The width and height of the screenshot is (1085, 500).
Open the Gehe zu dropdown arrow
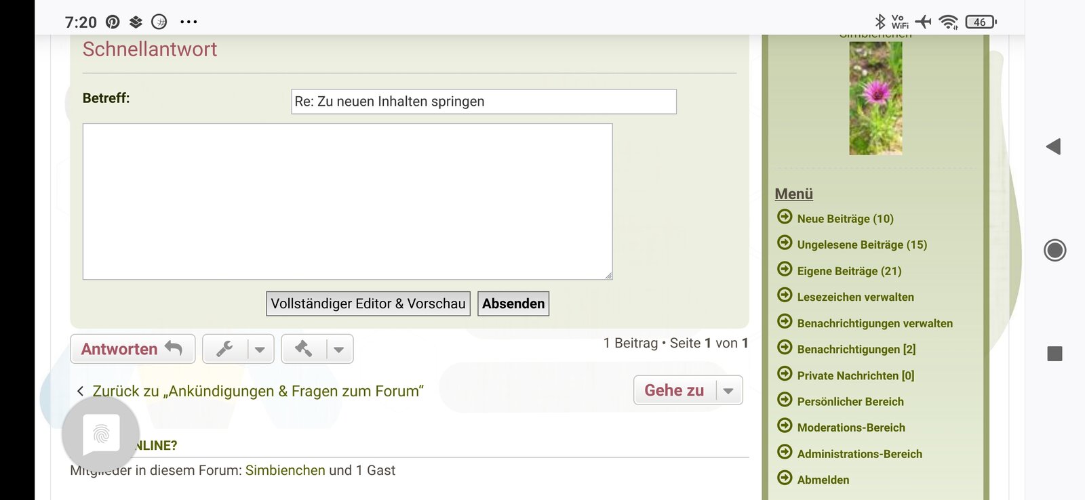coord(728,390)
